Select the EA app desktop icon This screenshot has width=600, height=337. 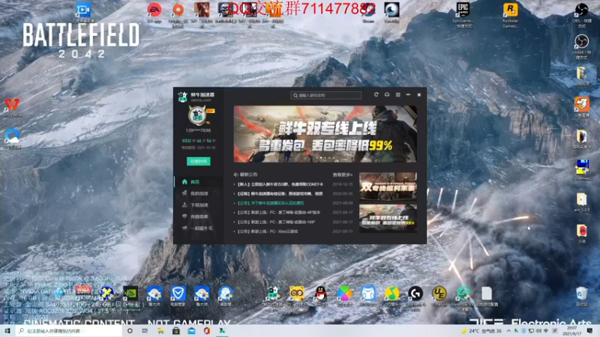pos(154,13)
